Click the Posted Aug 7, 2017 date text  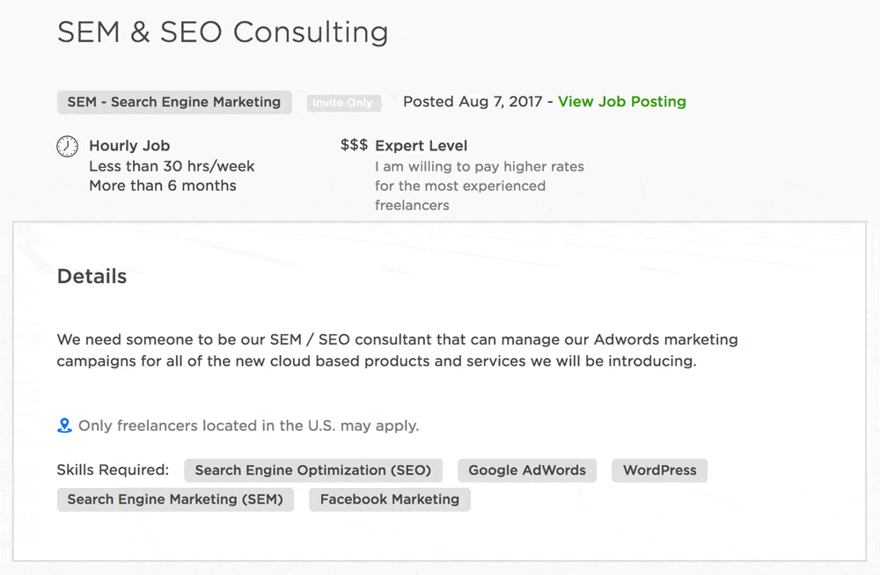pos(475,101)
